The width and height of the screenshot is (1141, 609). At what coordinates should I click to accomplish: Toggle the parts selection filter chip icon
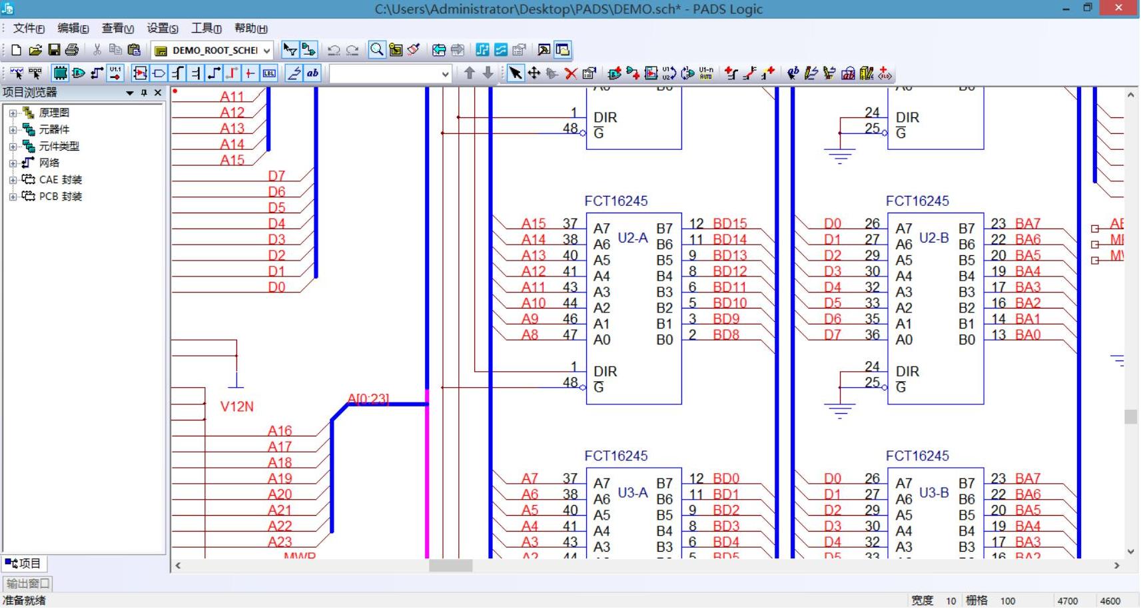[x=60, y=73]
